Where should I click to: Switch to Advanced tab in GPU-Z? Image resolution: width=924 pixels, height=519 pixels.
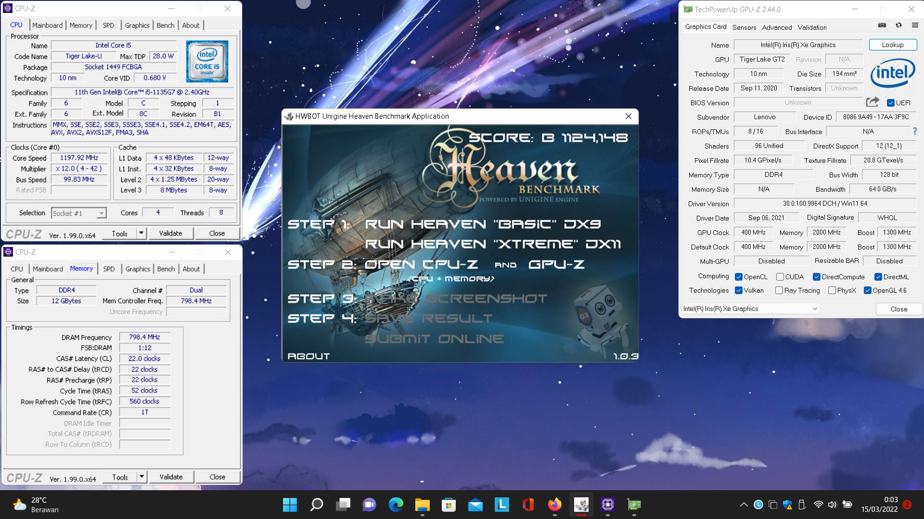[x=777, y=27]
